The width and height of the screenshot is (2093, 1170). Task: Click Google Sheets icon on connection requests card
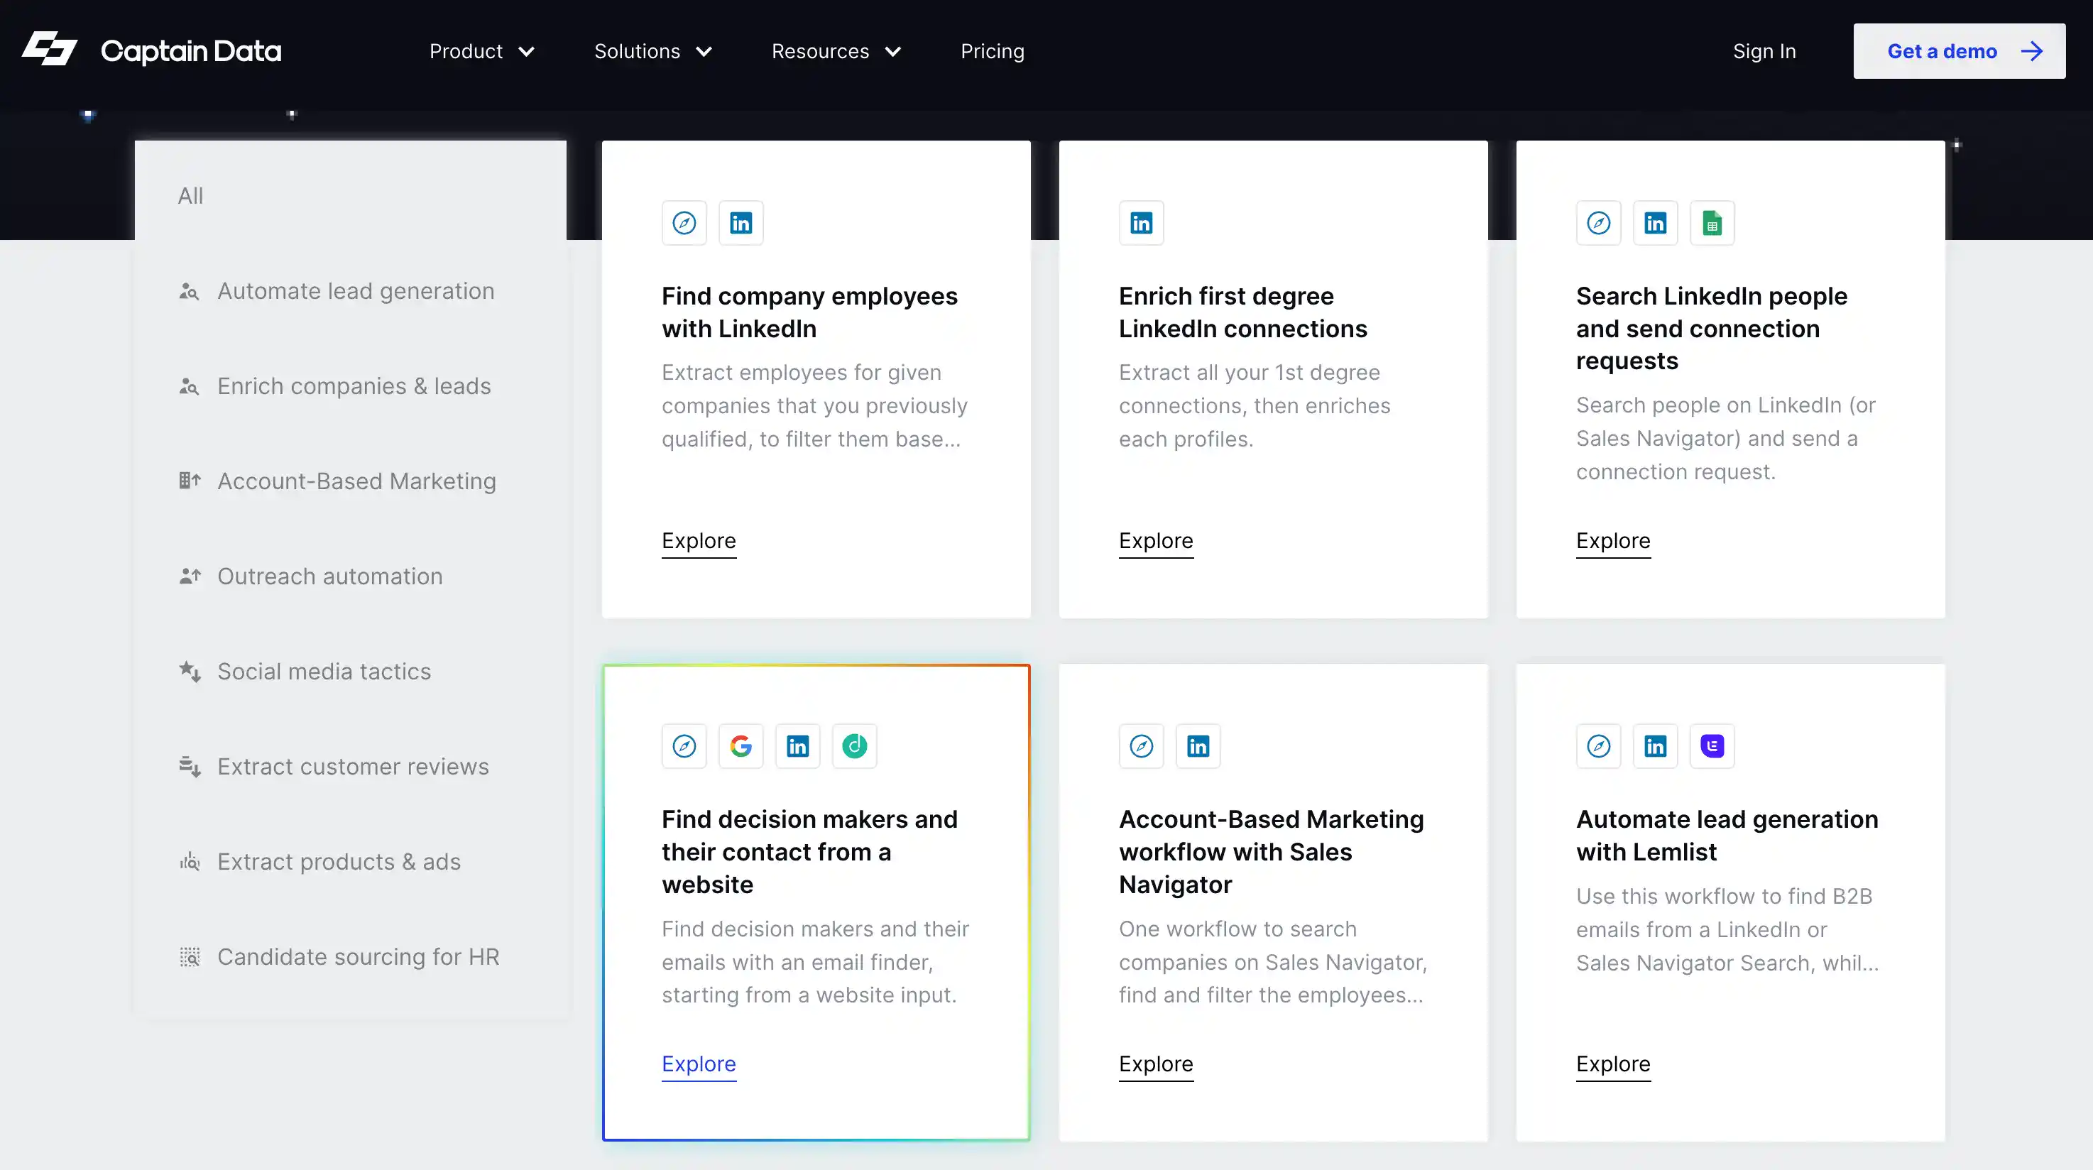(x=1712, y=223)
